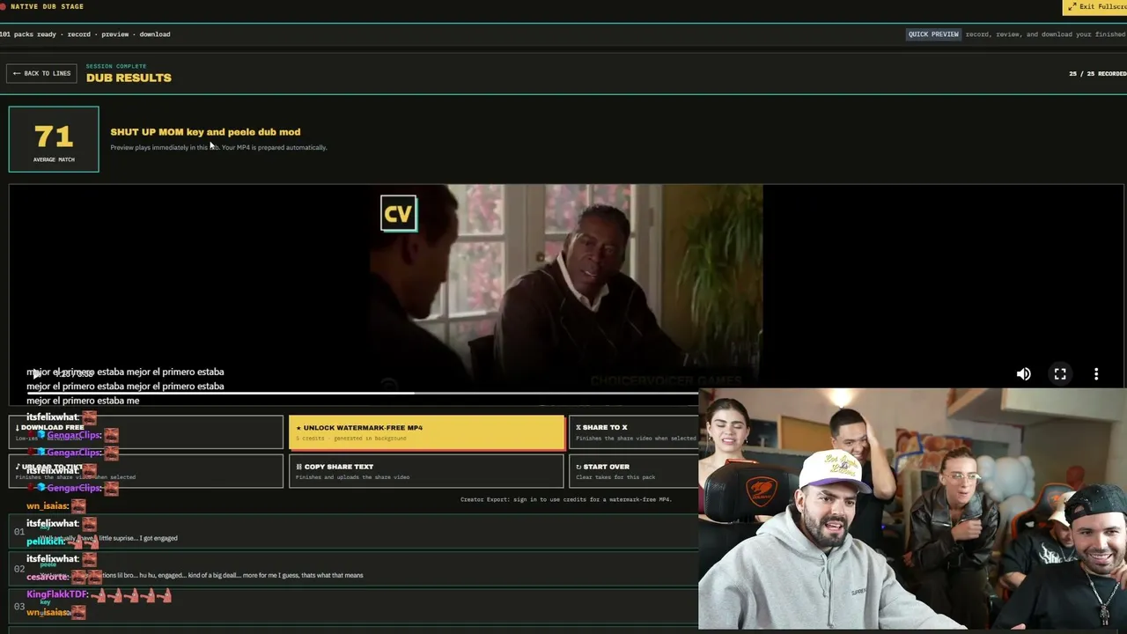The width and height of the screenshot is (1127, 634).
Task: Open the video player fullscreen view
Action: (1060, 374)
